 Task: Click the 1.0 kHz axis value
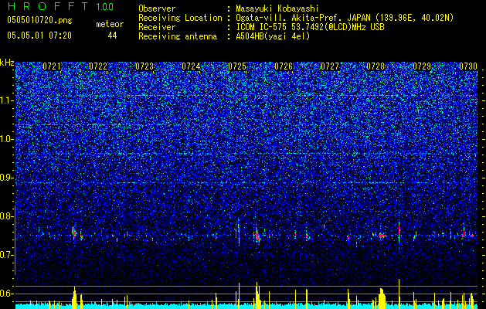click(7, 139)
